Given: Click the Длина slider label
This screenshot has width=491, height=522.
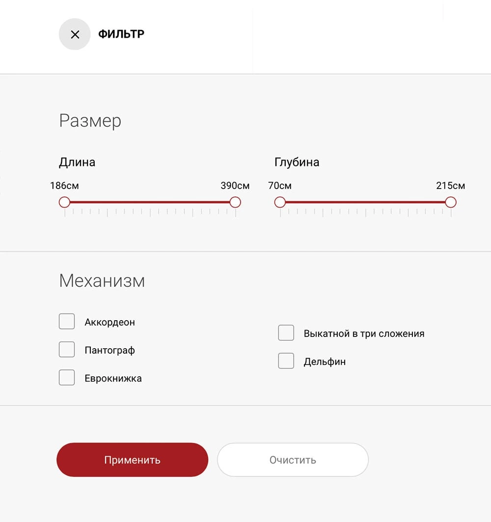Looking at the screenshot, I should (x=77, y=163).
